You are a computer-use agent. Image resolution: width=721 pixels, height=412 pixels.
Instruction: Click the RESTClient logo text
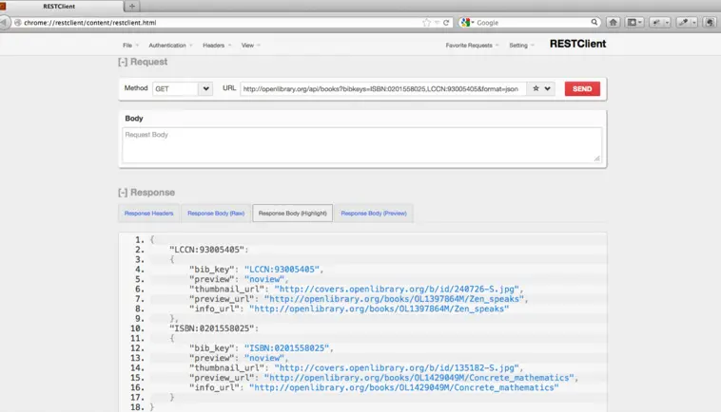577,44
